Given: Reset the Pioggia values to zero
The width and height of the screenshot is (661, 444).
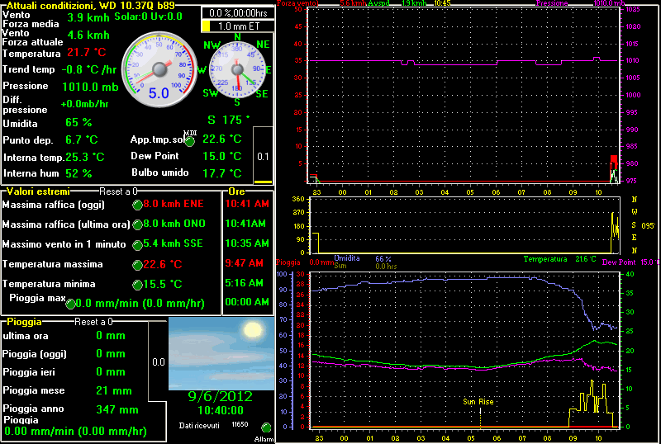Looking at the screenshot, I should point(93,322).
